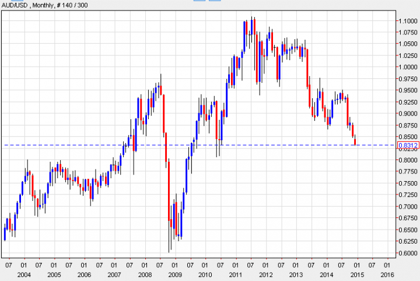Click the 0.7250 price axis label
Image resolution: width=420 pixels, height=281 pixels.
tap(408, 195)
